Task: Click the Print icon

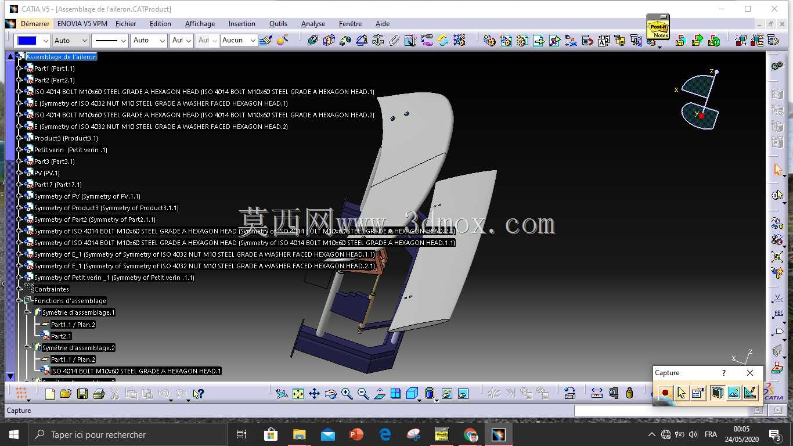Action: point(98,394)
